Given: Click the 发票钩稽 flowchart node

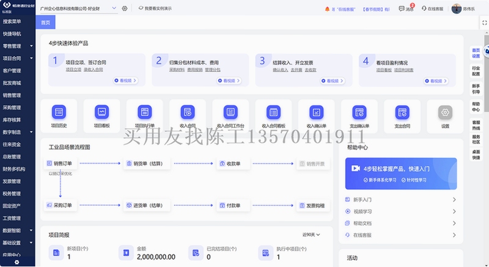Looking at the screenshot, I should click(313, 206).
